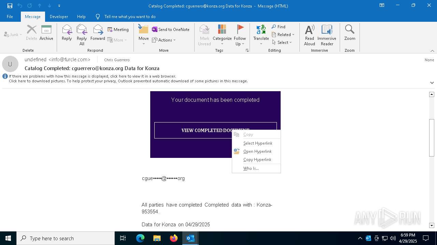Open the volume control in system tray

coord(393,238)
